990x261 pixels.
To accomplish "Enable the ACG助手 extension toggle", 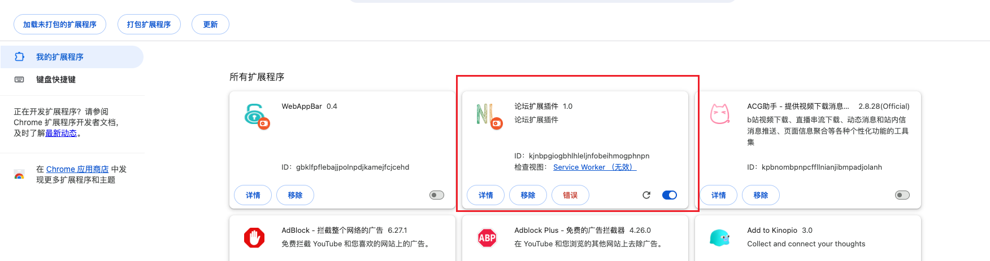I will pos(902,195).
